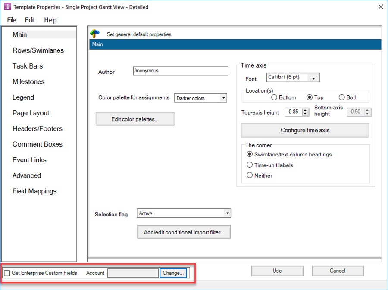Open the File menu
This screenshot has width=388, height=290.
point(12,20)
